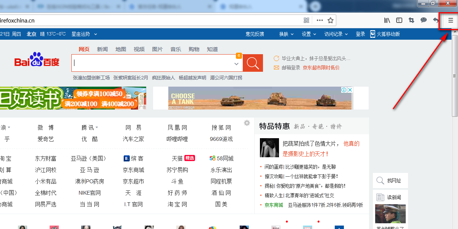Click the page vertical scrollbar thumb

[455, 76]
